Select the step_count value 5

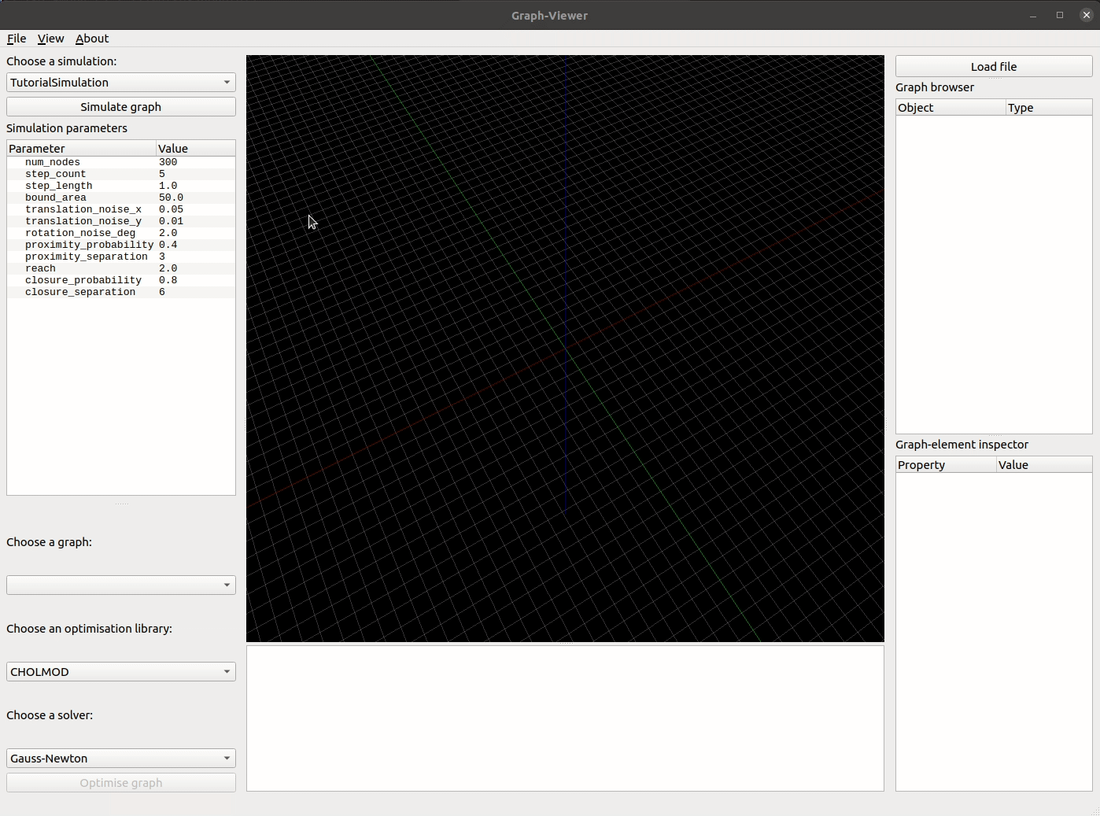tap(162, 174)
